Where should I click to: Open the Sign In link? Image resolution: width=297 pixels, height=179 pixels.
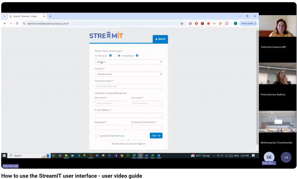coord(142,144)
